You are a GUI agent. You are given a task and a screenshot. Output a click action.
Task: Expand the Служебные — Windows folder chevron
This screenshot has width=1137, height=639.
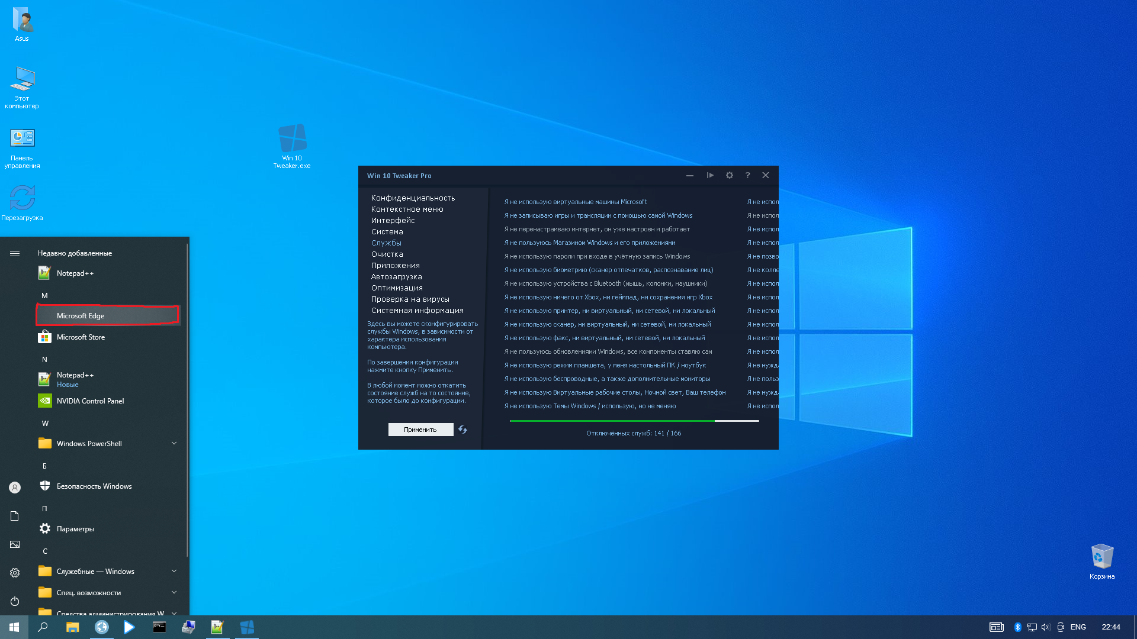(174, 572)
